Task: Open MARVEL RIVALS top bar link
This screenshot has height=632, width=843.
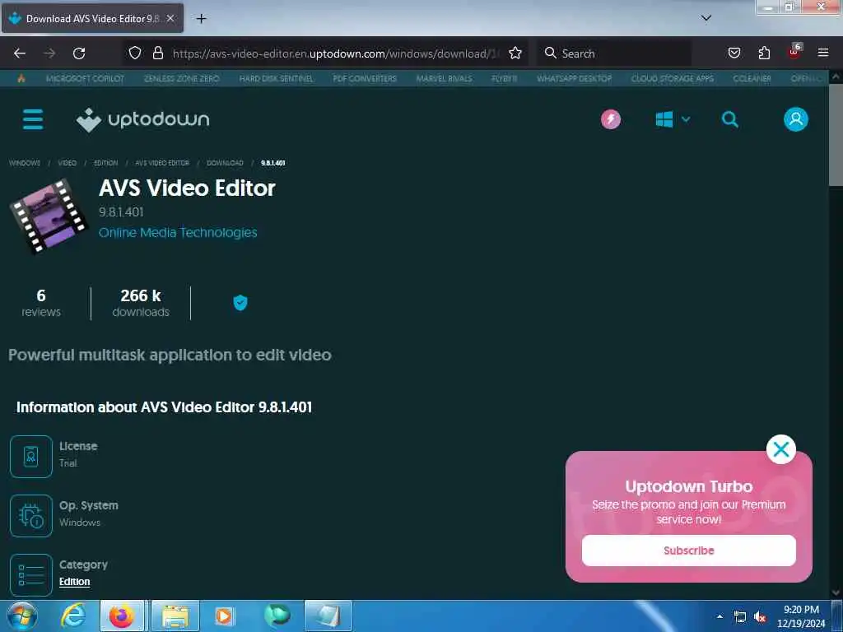Action: coord(444,78)
